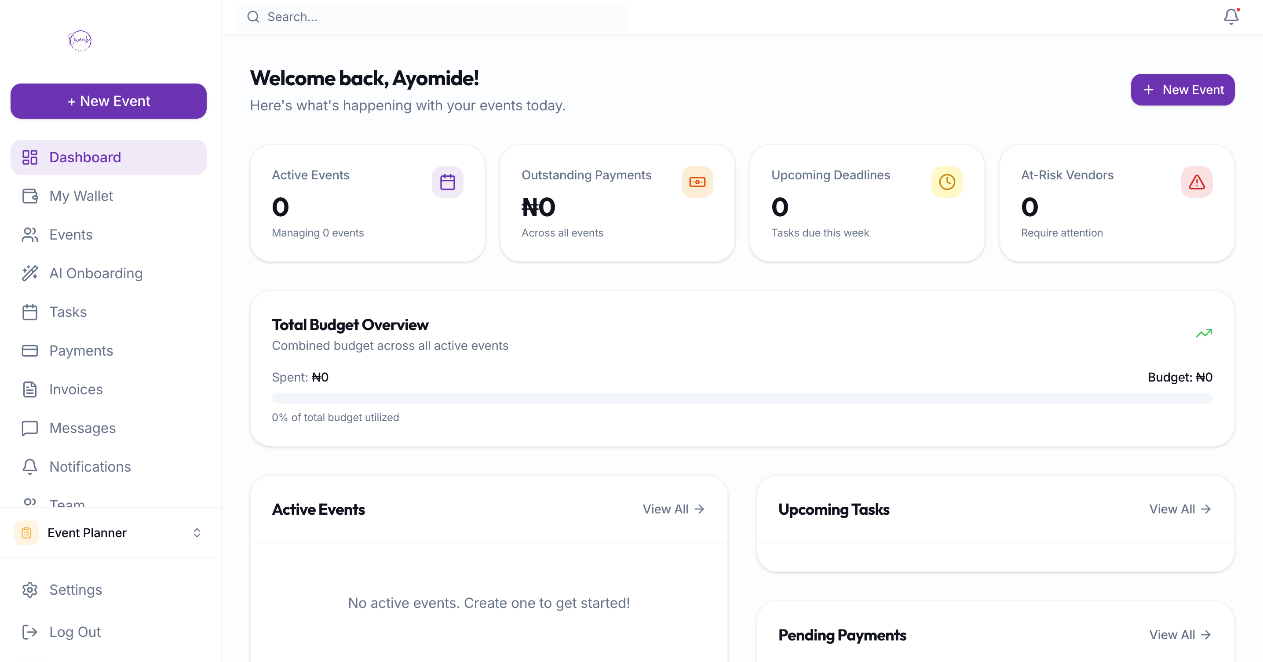View all Active Events
The width and height of the screenshot is (1263, 662).
[673, 509]
